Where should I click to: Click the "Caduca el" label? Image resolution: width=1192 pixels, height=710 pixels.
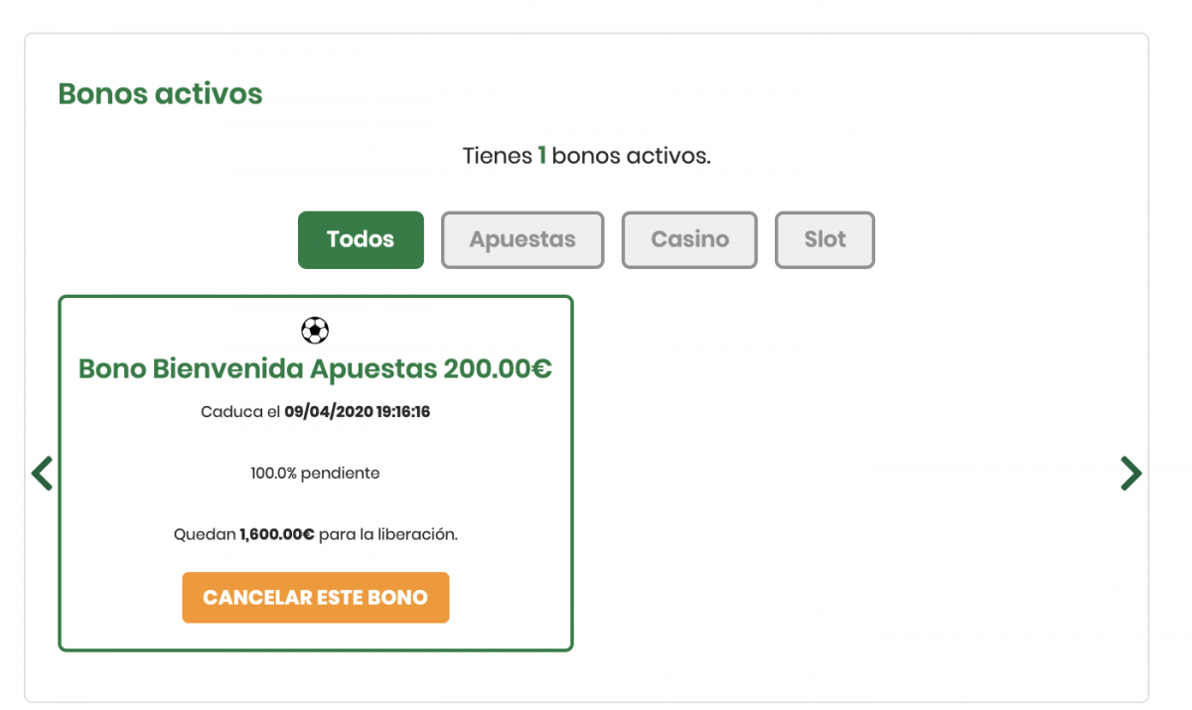[x=240, y=412]
